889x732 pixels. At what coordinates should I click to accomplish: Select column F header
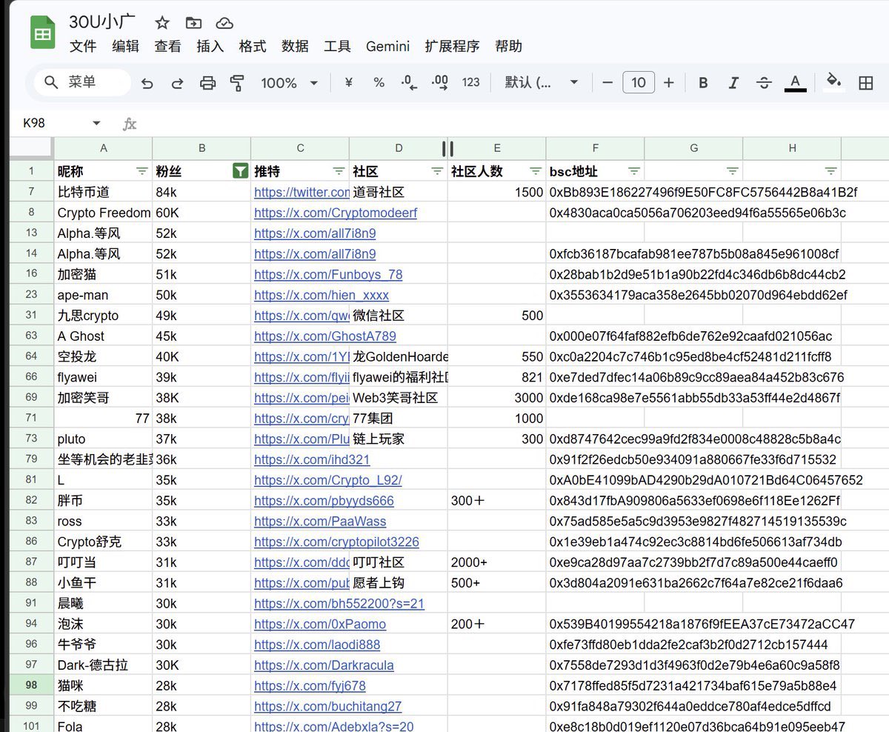596,148
